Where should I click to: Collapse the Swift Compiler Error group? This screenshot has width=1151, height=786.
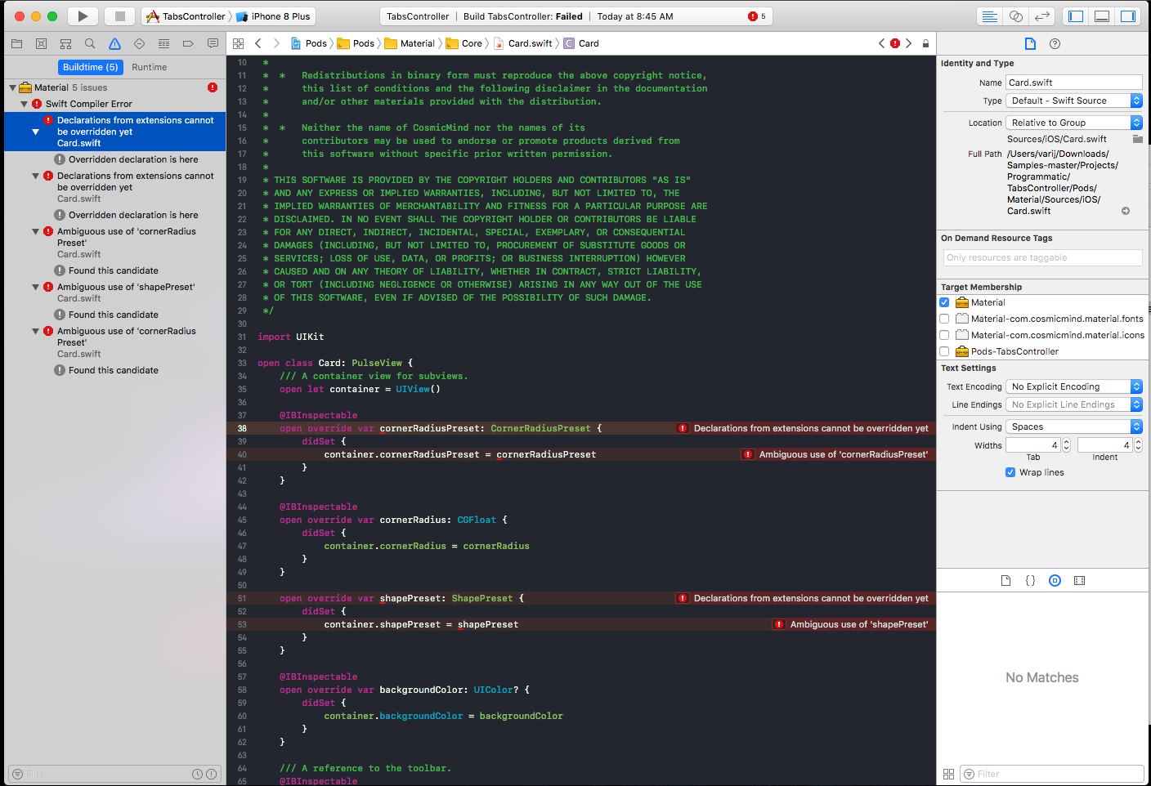(x=25, y=104)
